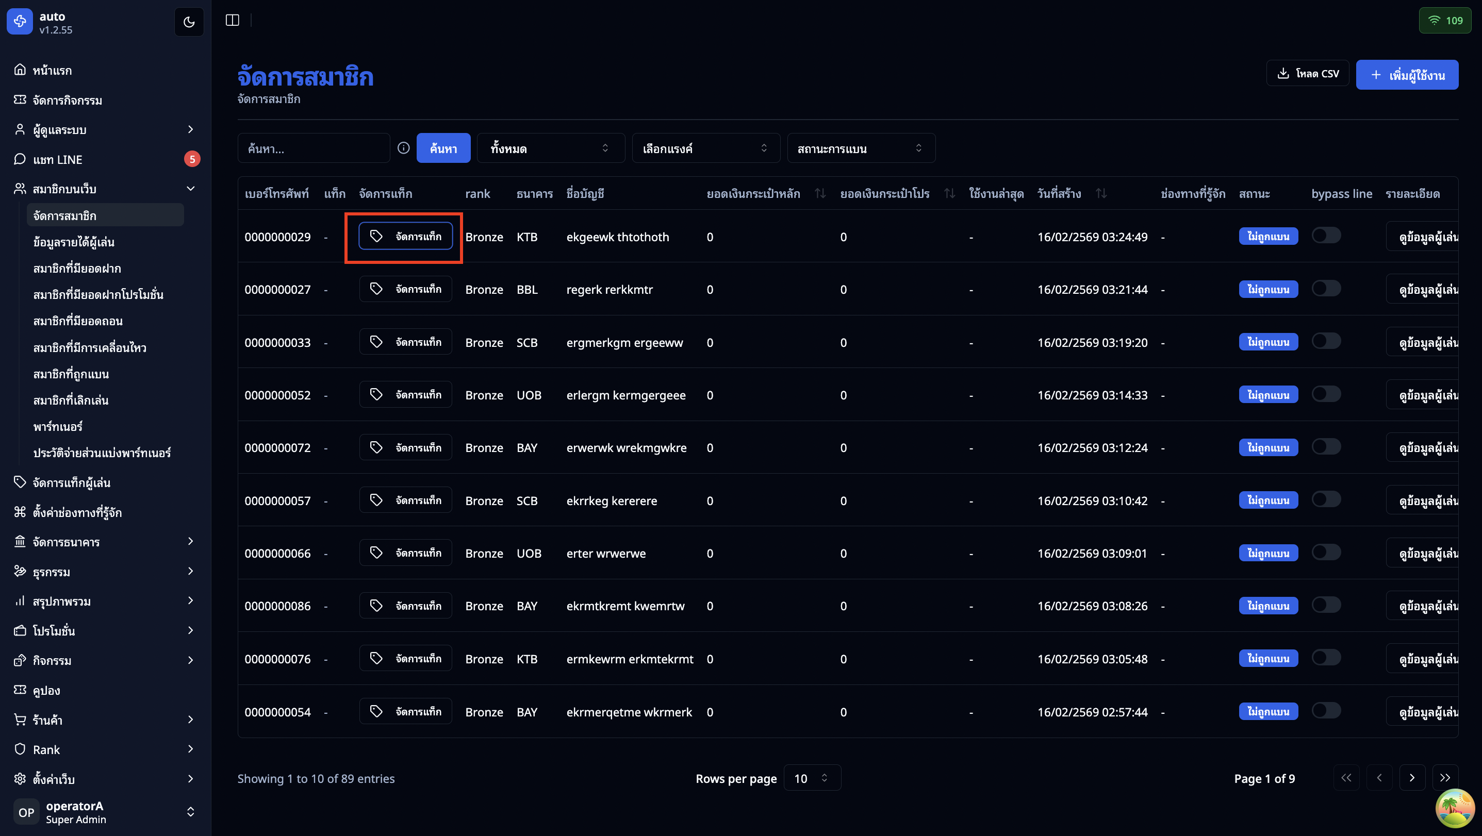Go to next page arrow

click(1412, 778)
